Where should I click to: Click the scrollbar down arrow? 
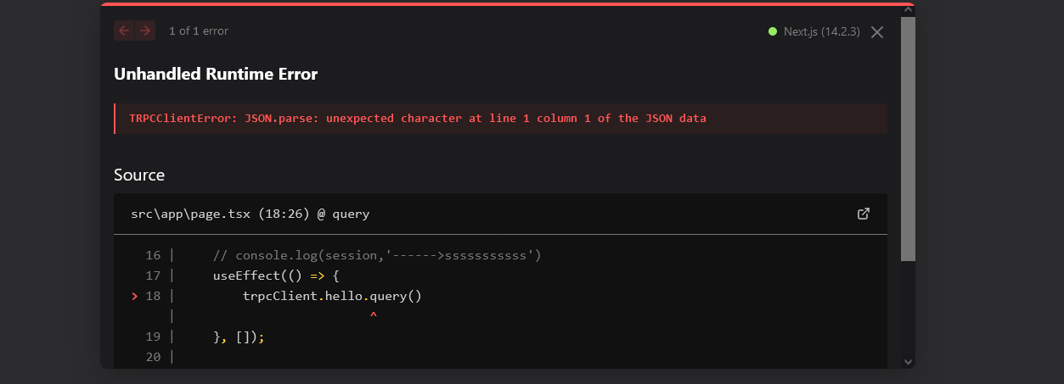click(x=908, y=362)
